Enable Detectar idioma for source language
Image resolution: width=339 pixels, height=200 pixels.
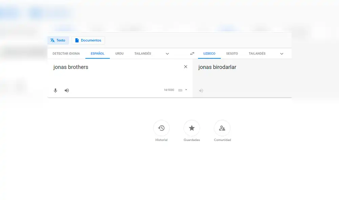tap(66, 54)
